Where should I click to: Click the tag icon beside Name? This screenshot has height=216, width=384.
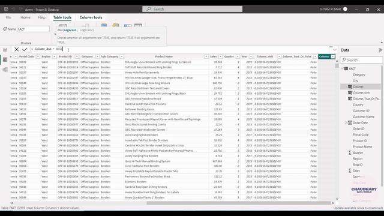point(5,29)
